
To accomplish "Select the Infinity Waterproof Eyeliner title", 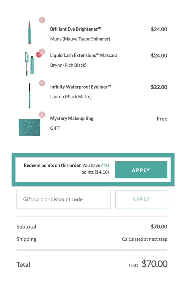I will pos(81,87).
